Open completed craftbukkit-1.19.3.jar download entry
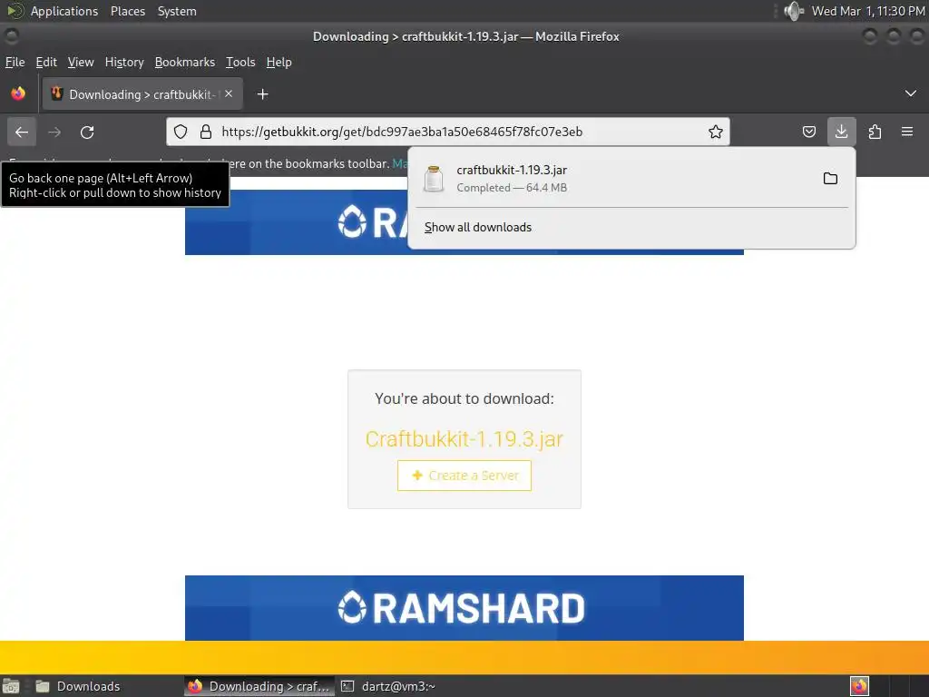 coord(631,179)
